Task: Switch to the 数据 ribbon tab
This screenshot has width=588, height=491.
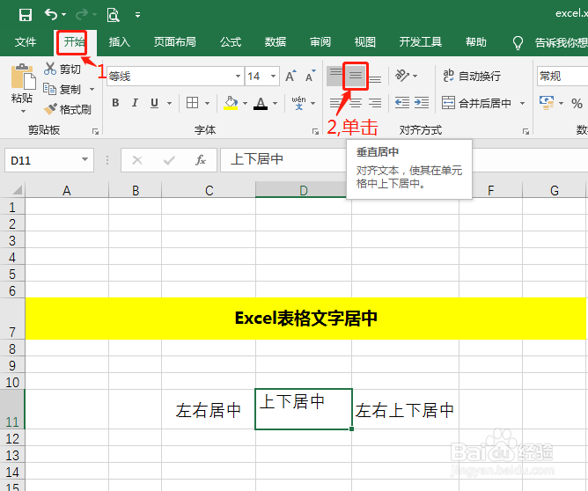Action: pos(276,42)
